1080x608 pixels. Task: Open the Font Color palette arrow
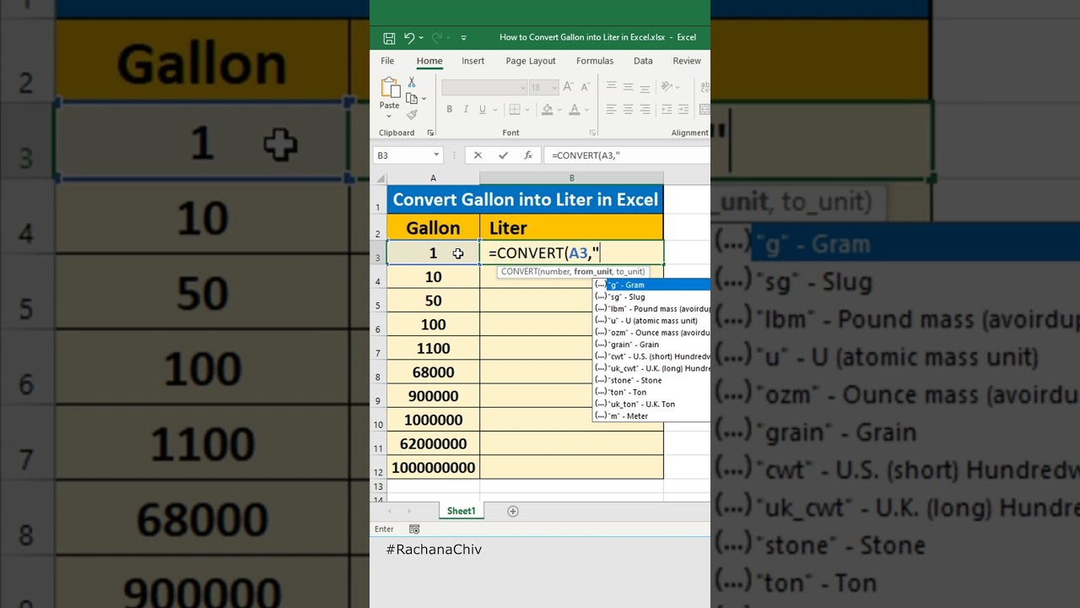coord(586,110)
